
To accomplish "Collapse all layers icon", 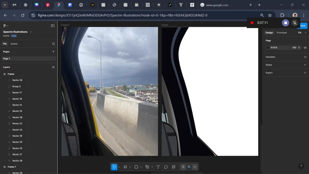I will point(54,67).
